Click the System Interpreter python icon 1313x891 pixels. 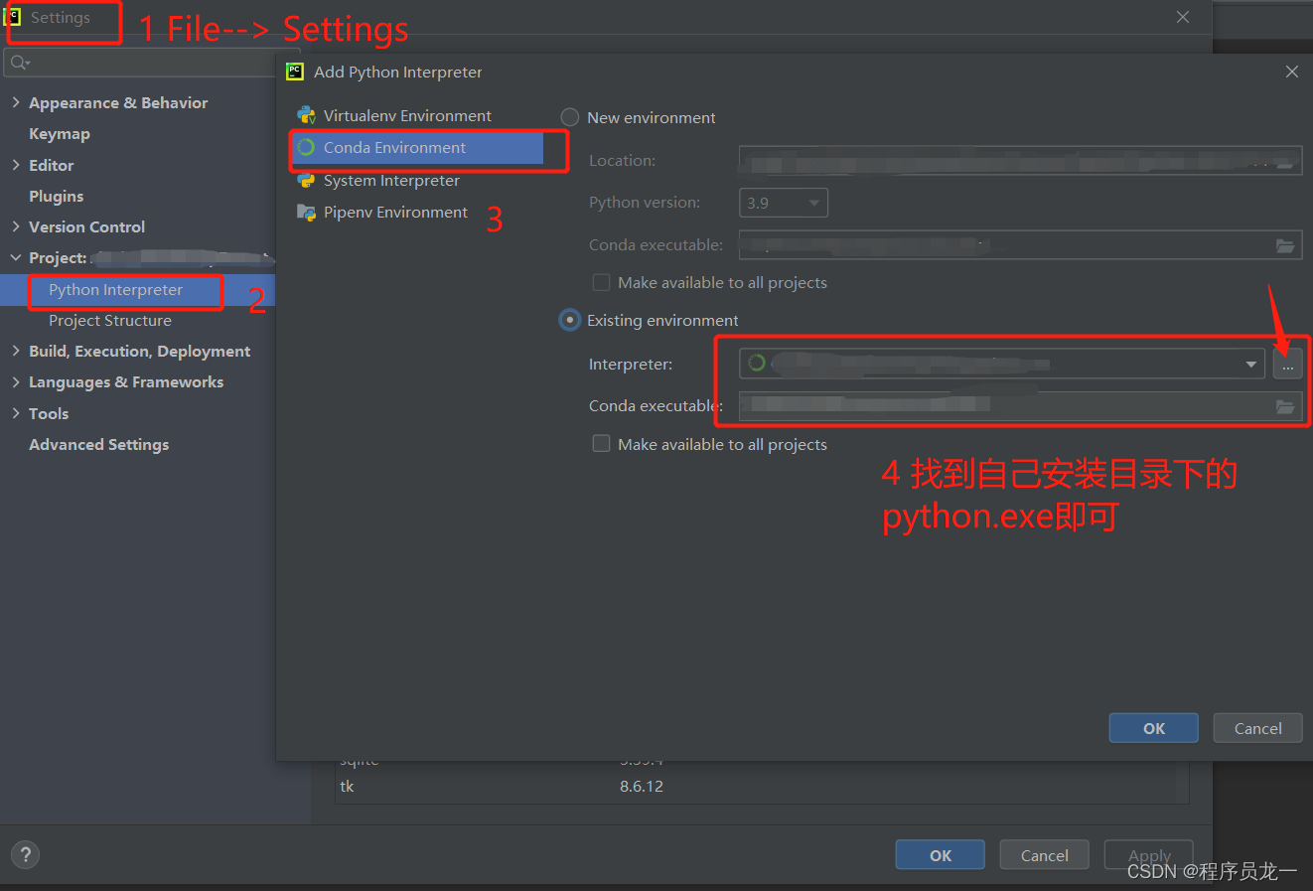306,180
